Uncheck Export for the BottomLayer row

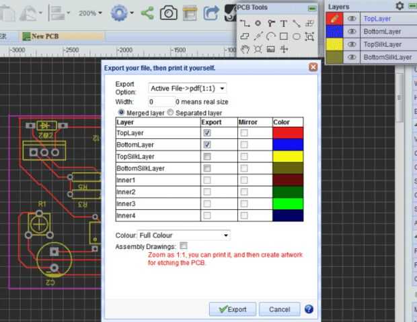(207, 144)
